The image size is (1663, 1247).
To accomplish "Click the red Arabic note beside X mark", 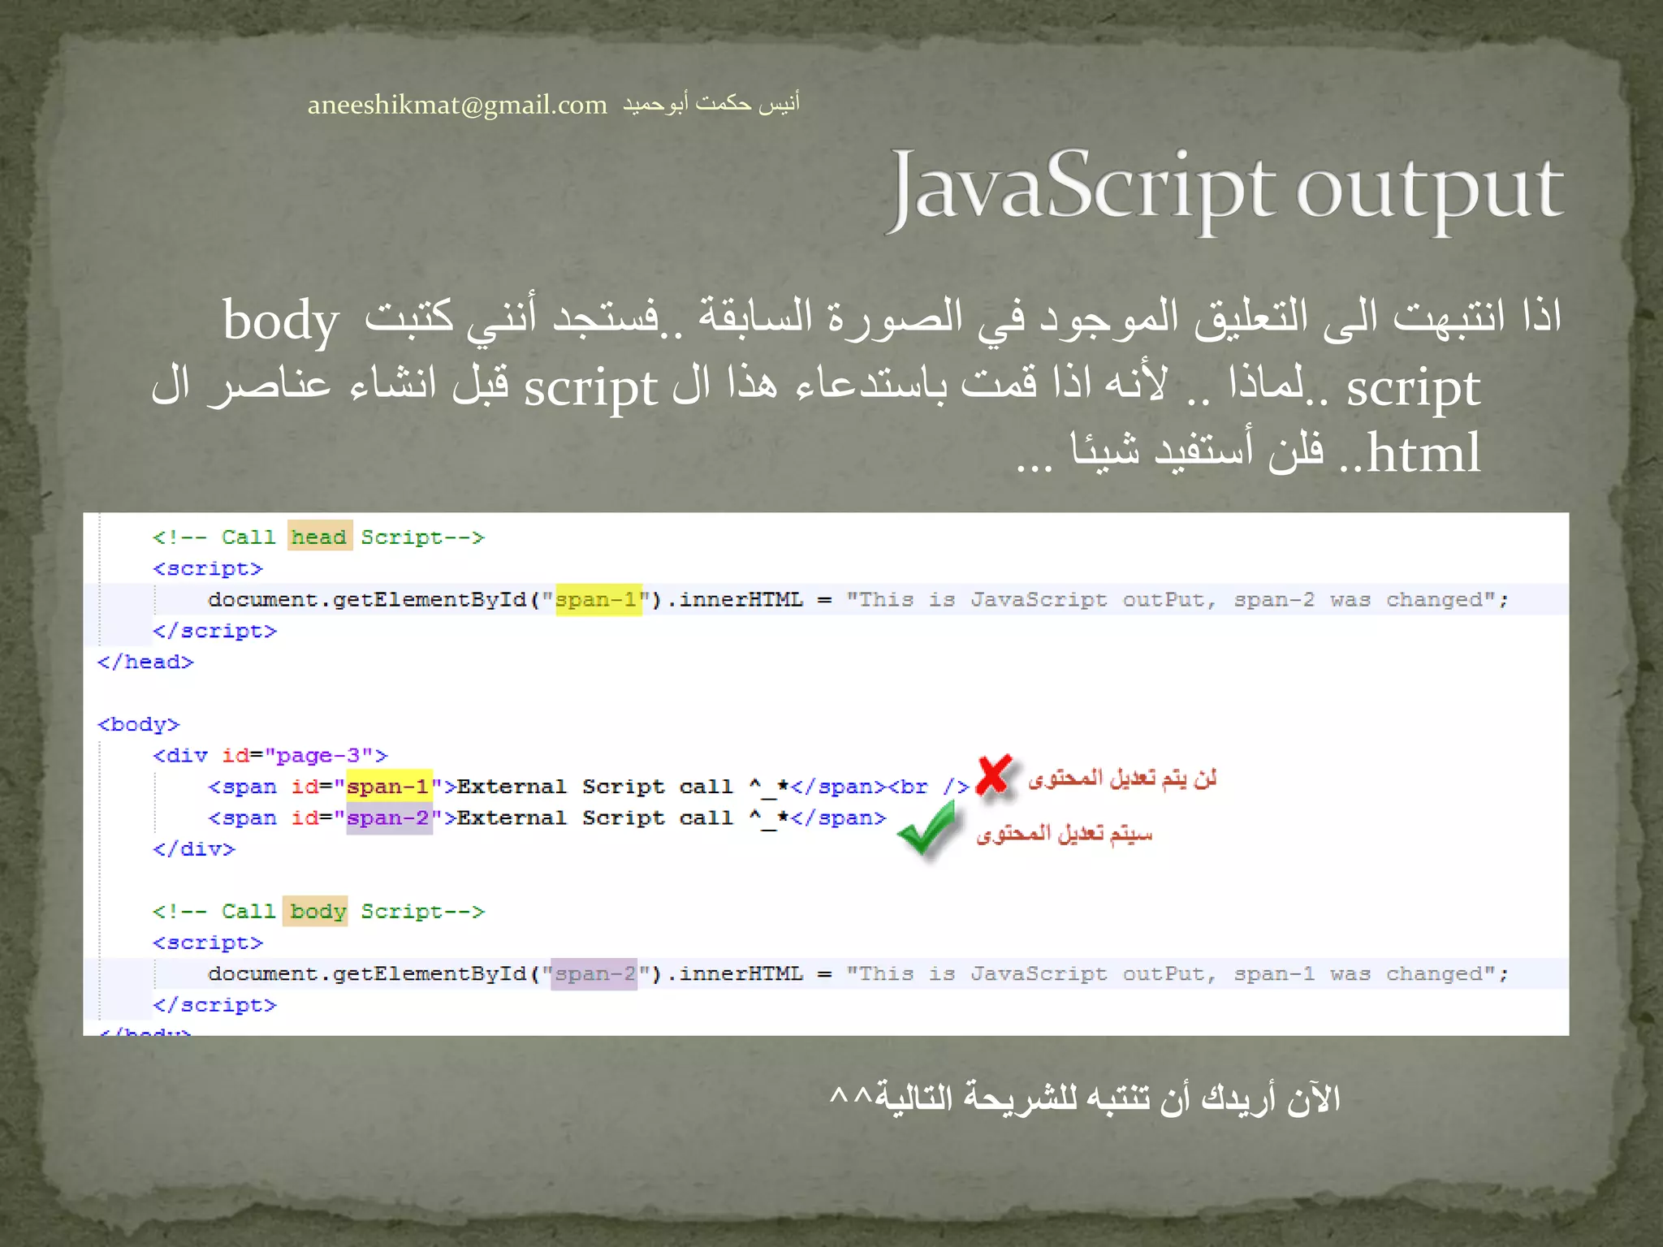I will [1122, 778].
